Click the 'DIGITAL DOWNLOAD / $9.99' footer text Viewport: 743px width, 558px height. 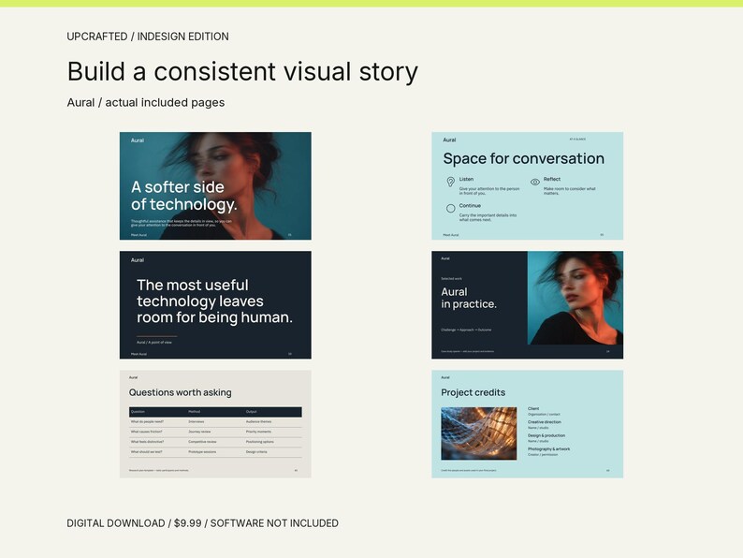[x=202, y=523]
